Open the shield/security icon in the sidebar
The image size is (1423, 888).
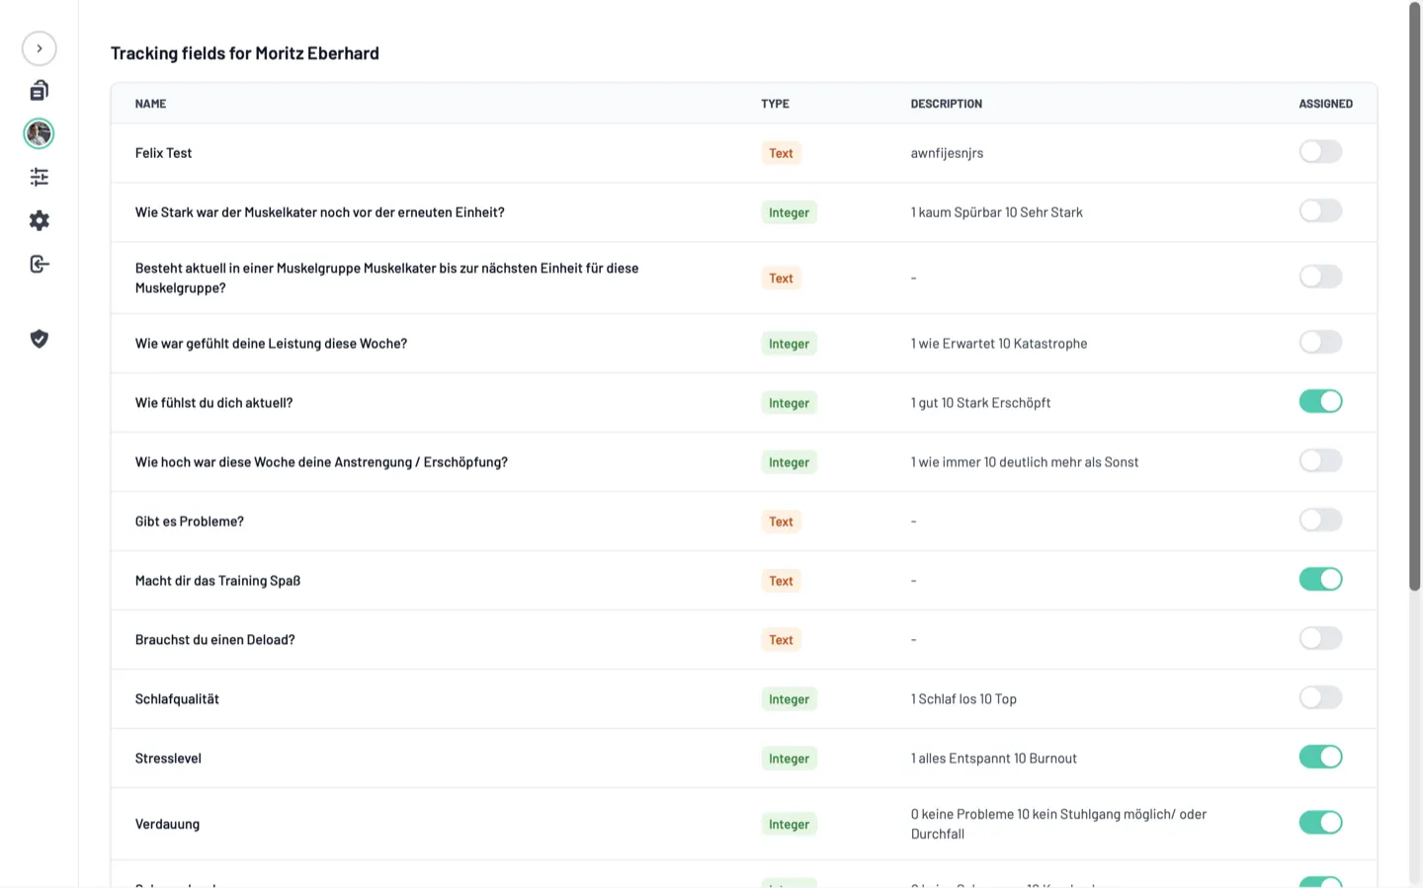(39, 339)
